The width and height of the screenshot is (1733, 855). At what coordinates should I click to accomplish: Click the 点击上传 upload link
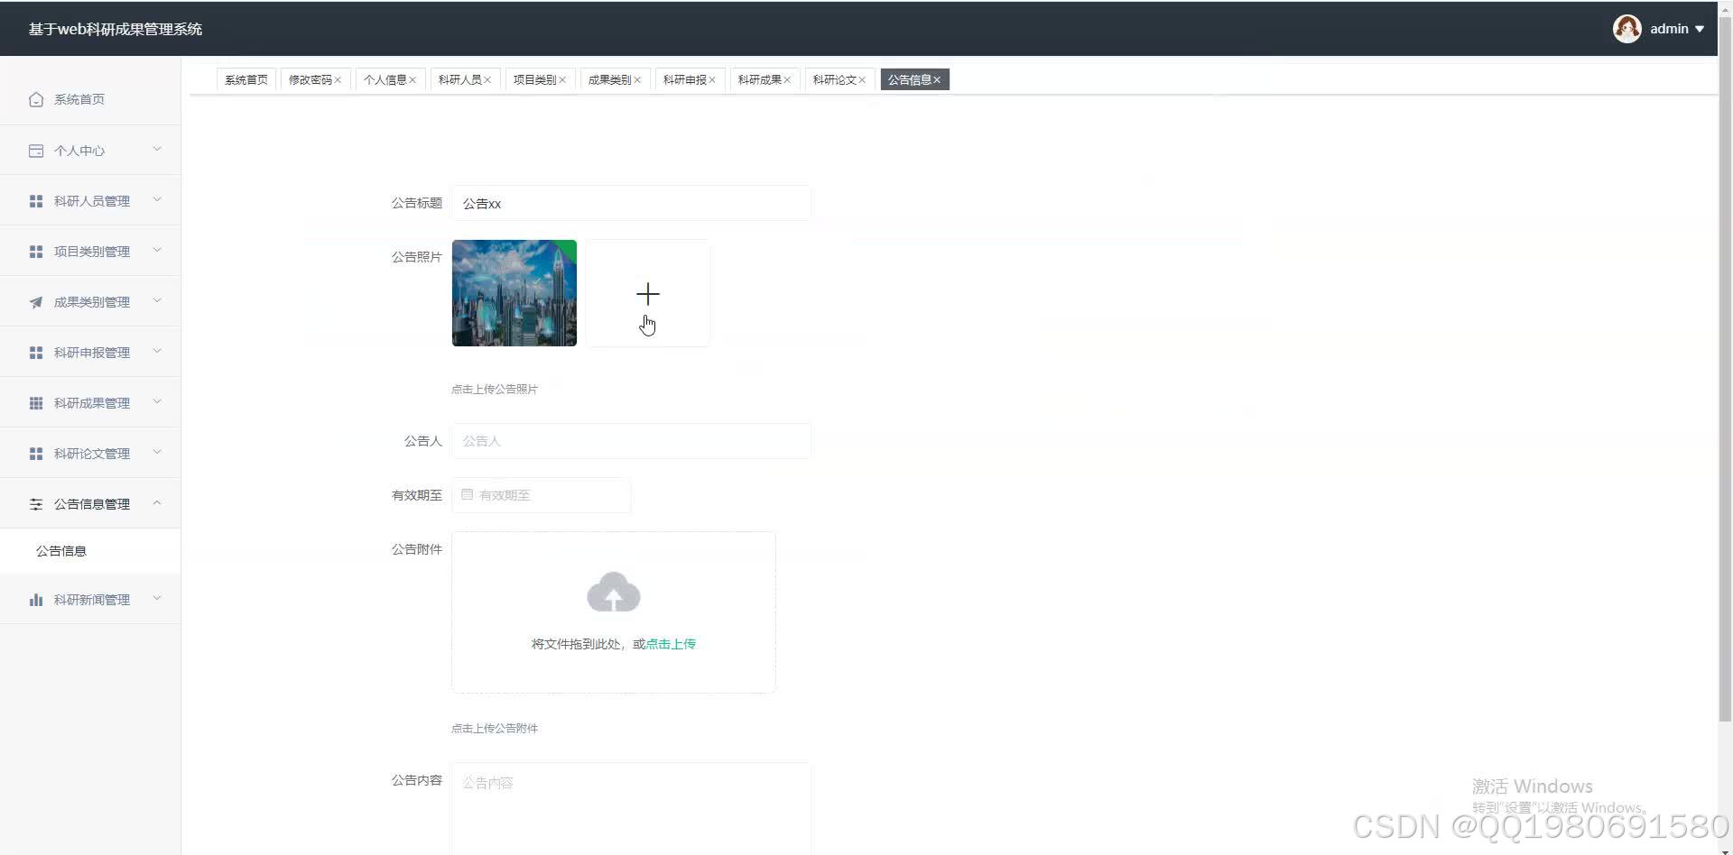(x=669, y=643)
